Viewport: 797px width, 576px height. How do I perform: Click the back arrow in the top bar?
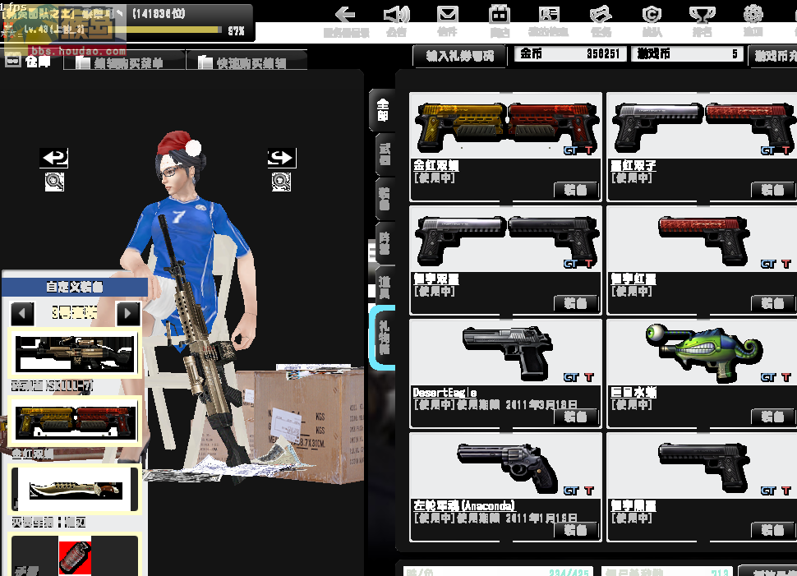coord(346,16)
